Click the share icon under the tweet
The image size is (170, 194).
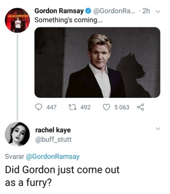point(140,107)
